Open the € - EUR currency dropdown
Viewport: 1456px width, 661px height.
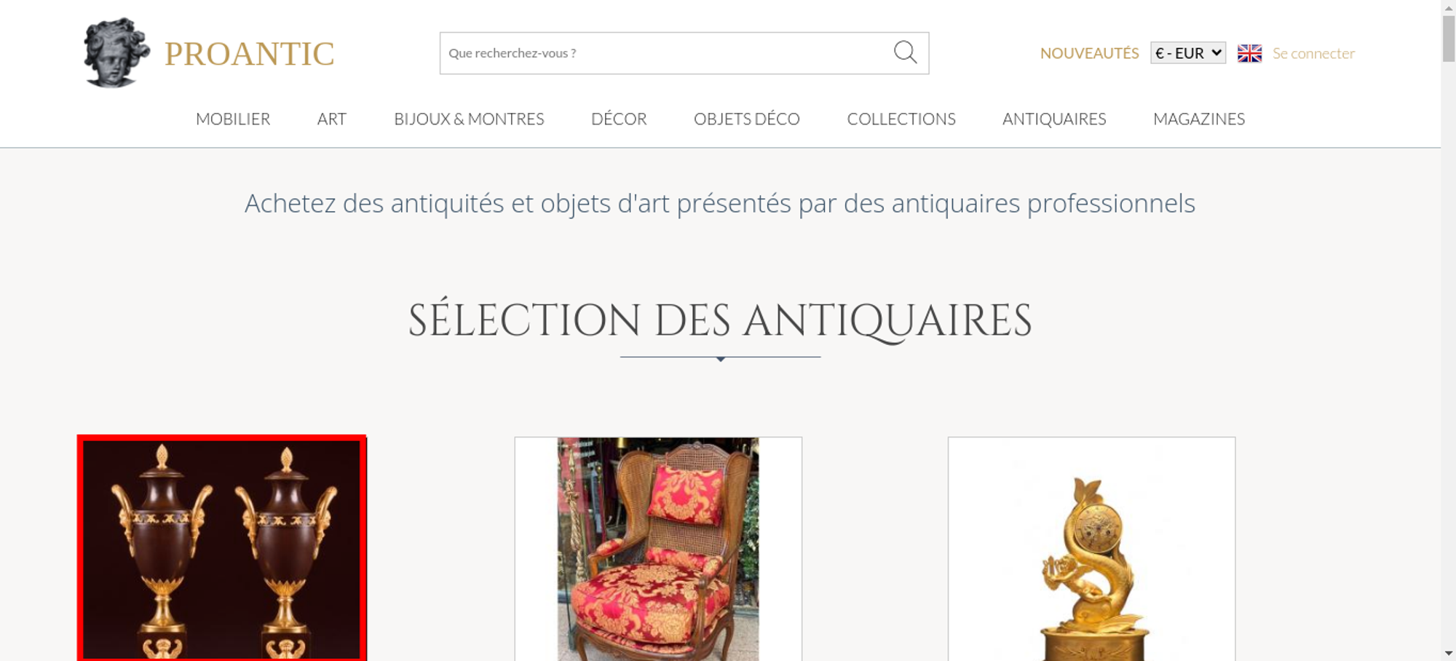pyautogui.click(x=1188, y=53)
